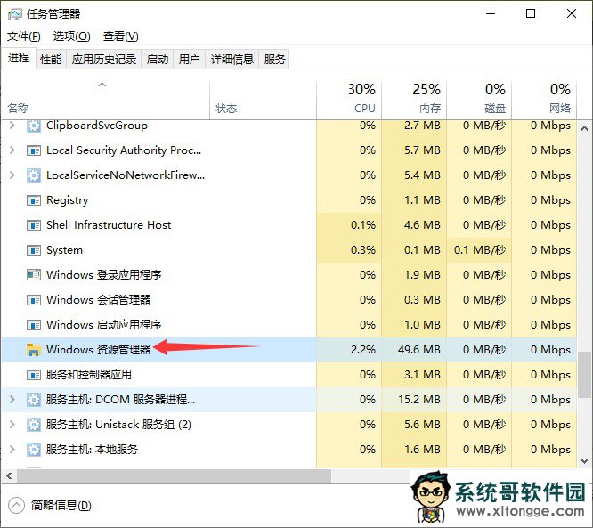
Task: Switch to the 性能 tab
Action: coord(51,60)
